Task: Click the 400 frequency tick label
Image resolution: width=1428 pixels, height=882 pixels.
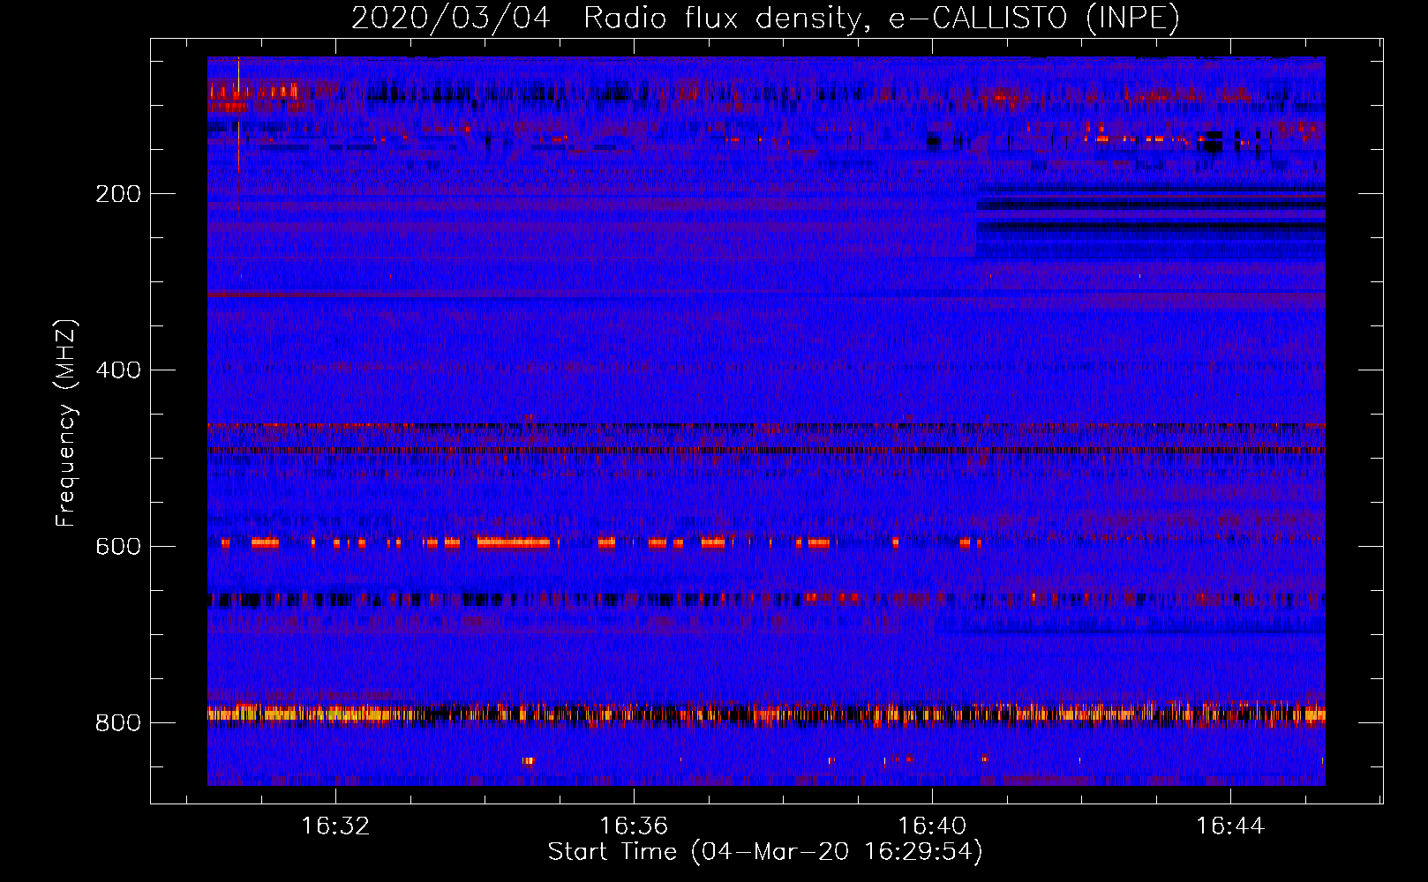Action: tap(118, 370)
